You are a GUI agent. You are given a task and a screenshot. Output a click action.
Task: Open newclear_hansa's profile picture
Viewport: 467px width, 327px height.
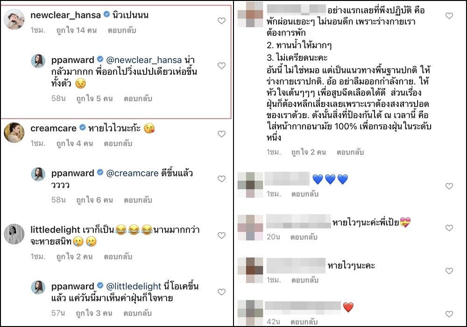(14, 19)
